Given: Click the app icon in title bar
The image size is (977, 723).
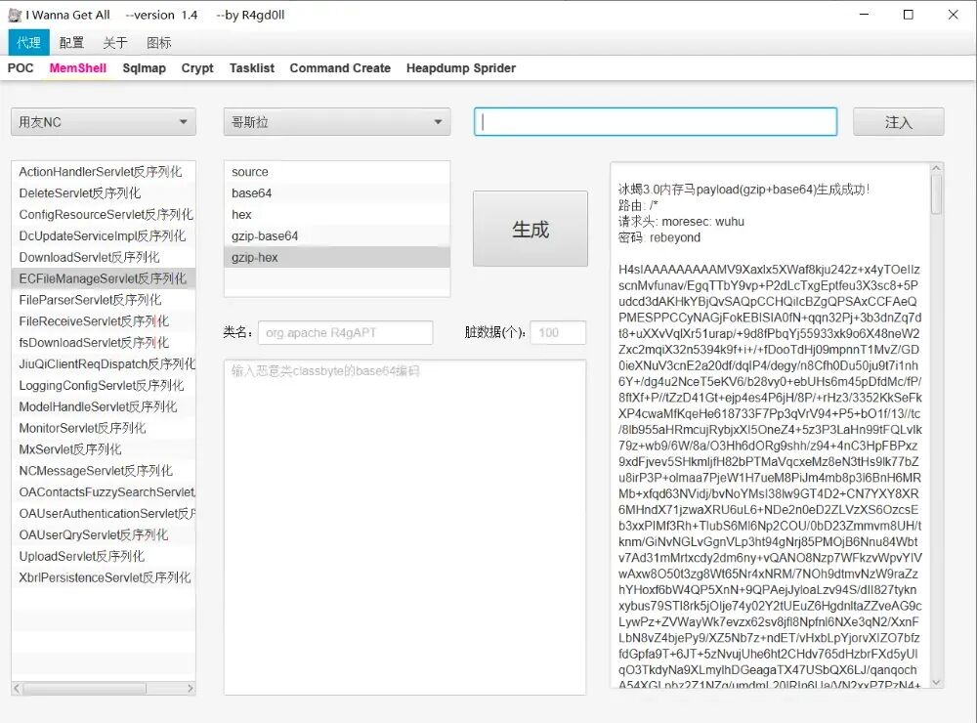Looking at the screenshot, I should (15, 15).
